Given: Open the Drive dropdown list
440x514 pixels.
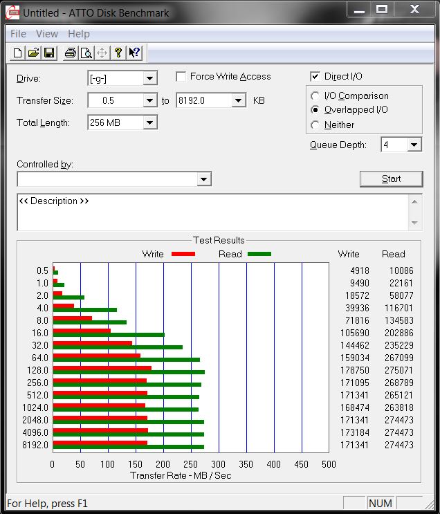Looking at the screenshot, I should coord(150,79).
